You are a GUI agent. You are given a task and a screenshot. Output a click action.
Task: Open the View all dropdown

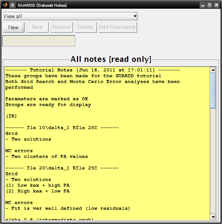[70, 16]
